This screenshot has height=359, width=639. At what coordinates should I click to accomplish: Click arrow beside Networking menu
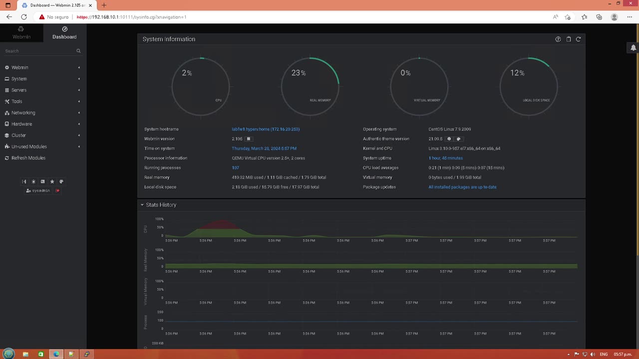[79, 113]
